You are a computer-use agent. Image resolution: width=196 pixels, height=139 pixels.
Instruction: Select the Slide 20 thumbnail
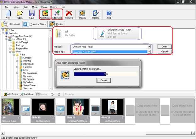pyautogui.click(x=78, y=111)
